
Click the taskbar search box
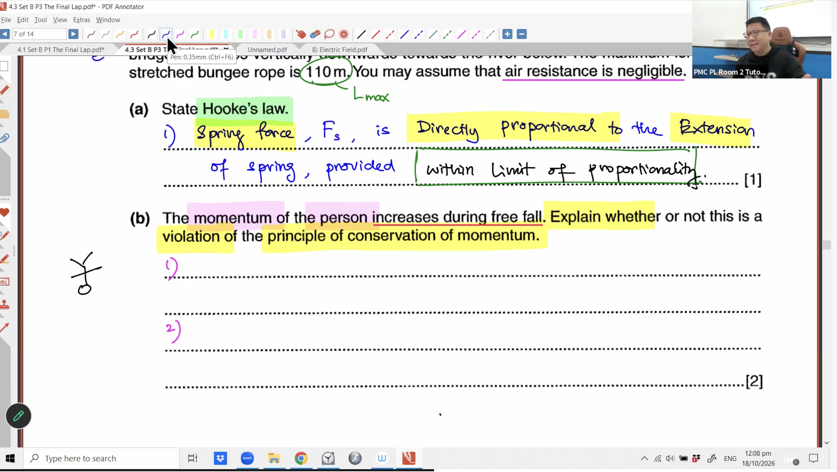coord(101,459)
